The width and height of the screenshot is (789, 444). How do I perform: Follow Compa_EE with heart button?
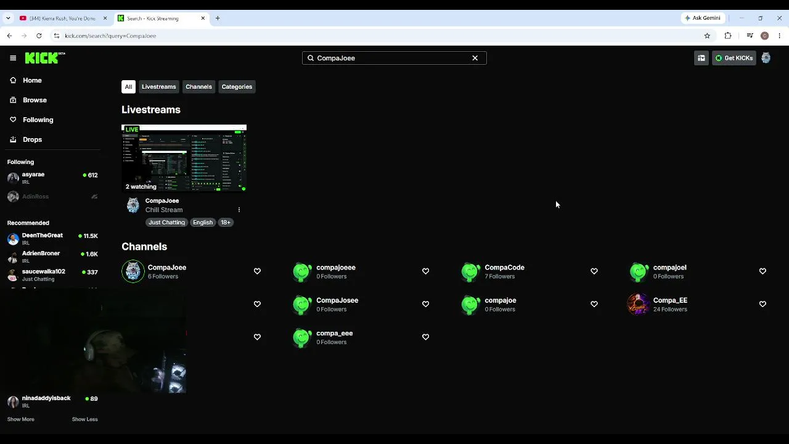pos(762,304)
